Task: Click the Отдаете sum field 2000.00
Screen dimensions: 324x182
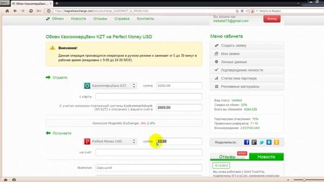Action: pyautogui.click(x=179, y=85)
